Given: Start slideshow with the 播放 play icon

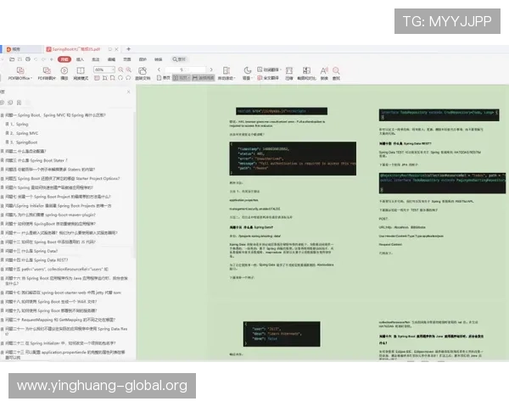Looking at the screenshot, I should pos(64,70).
